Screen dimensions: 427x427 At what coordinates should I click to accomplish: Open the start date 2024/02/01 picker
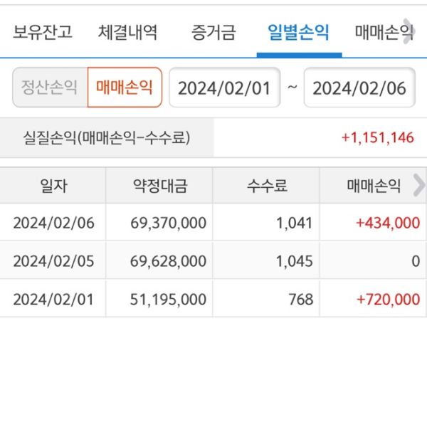point(224,88)
